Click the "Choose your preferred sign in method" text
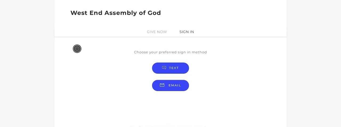The height and width of the screenshot is (127, 341). 170,52
